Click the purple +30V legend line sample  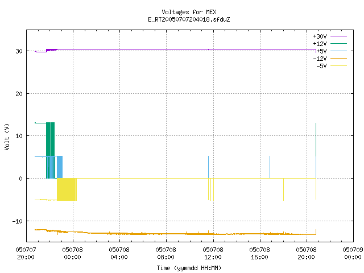[338, 36]
